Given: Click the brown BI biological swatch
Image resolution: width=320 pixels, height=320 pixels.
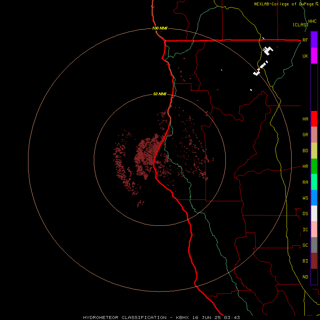Looking at the screenshot, I should (314, 261).
